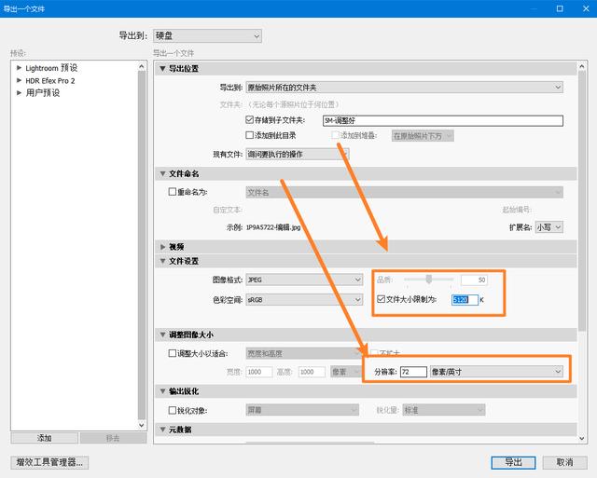
Task: Open the 扩展名 小写 dropdown
Action: pyautogui.click(x=548, y=227)
